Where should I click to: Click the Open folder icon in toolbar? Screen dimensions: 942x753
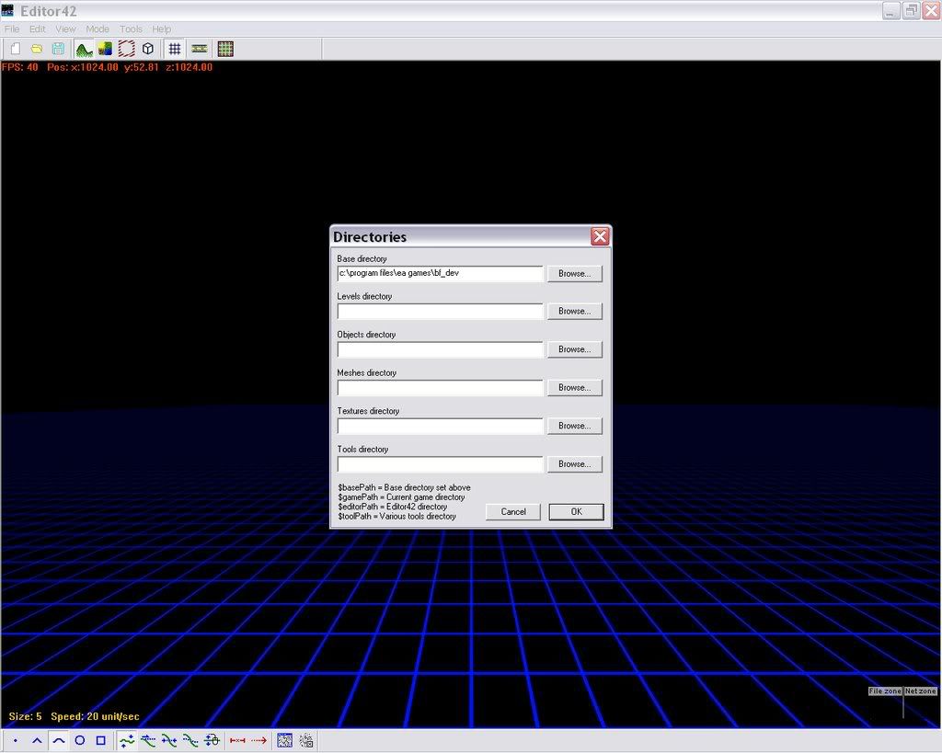click(37, 49)
